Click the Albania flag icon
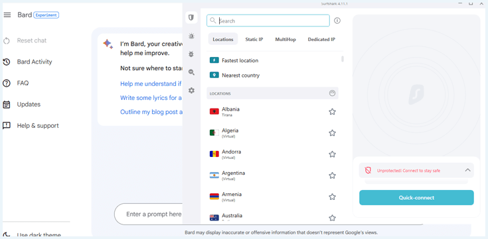Viewport: 488px width, 239px height. click(x=214, y=111)
